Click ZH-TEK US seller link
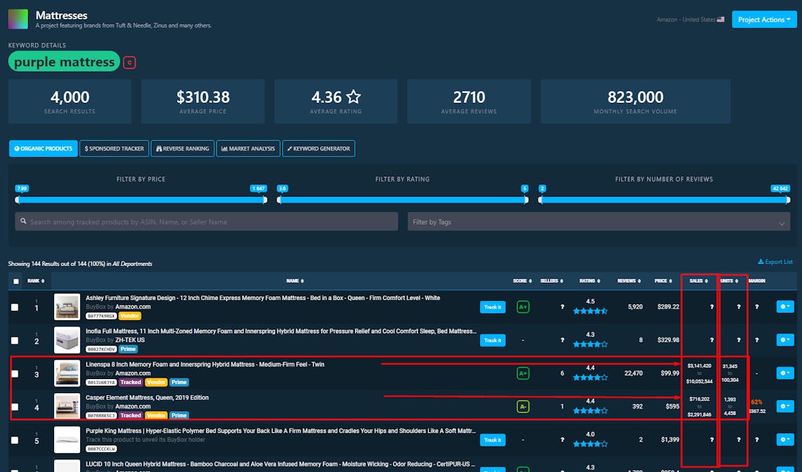Image resolution: width=802 pixels, height=472 pixels. pos(130,340)
